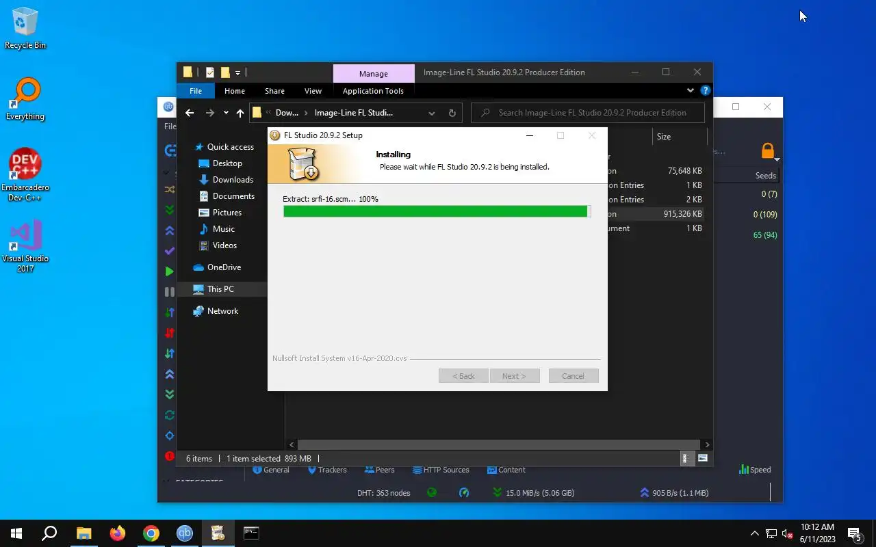This screenshot has height=547, width=876.
Task: Open the command prompt taskbar icon
Action: pos(251,533)
